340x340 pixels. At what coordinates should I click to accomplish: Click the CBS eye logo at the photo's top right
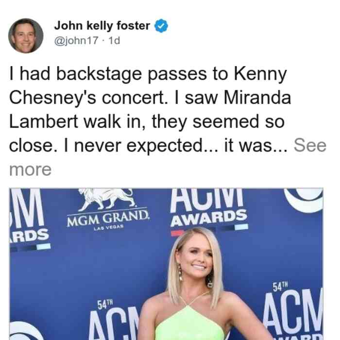tap(304, 200)
